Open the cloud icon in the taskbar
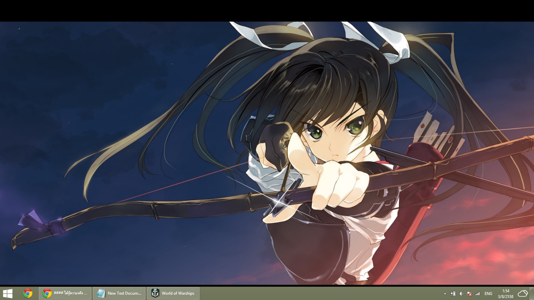The width and height of the screenshot is (534, 300). click(x=523, y=293)
